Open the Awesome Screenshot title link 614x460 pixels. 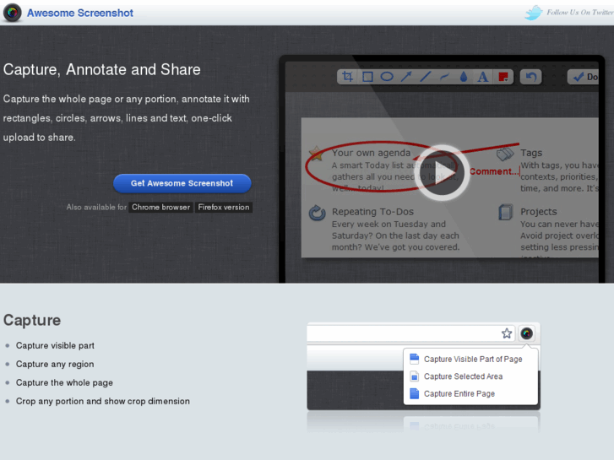(80, 13)
